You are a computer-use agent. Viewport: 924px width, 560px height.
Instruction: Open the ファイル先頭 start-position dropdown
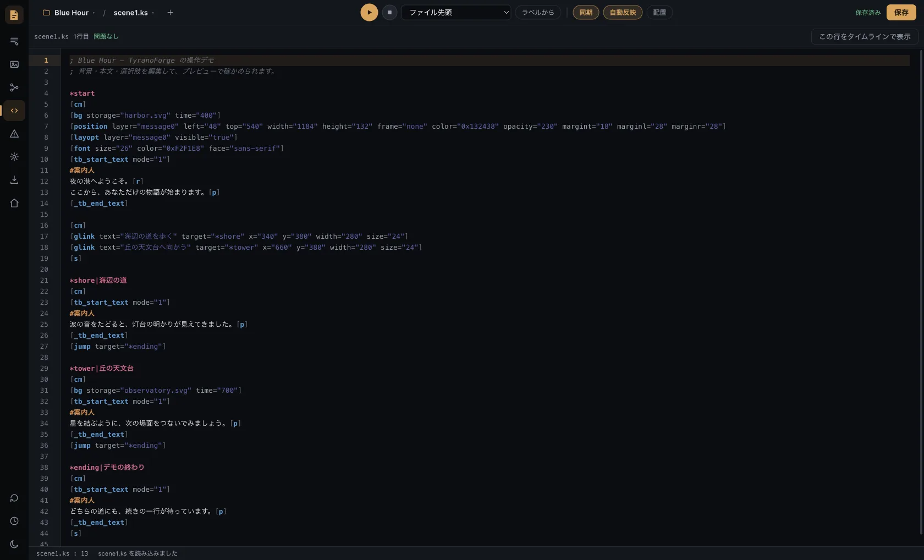coord(456,12)
